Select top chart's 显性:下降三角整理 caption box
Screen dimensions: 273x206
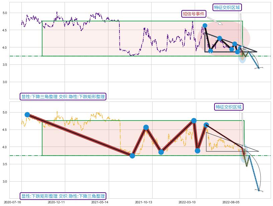click(63, 97)
